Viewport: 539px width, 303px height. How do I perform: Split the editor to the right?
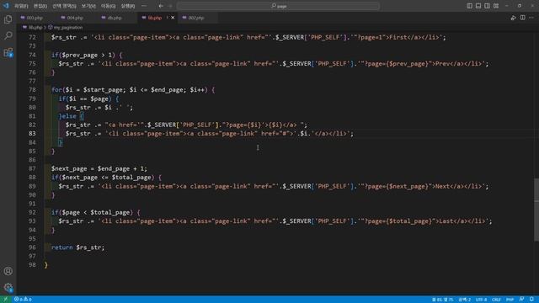[x=522, y=18]
